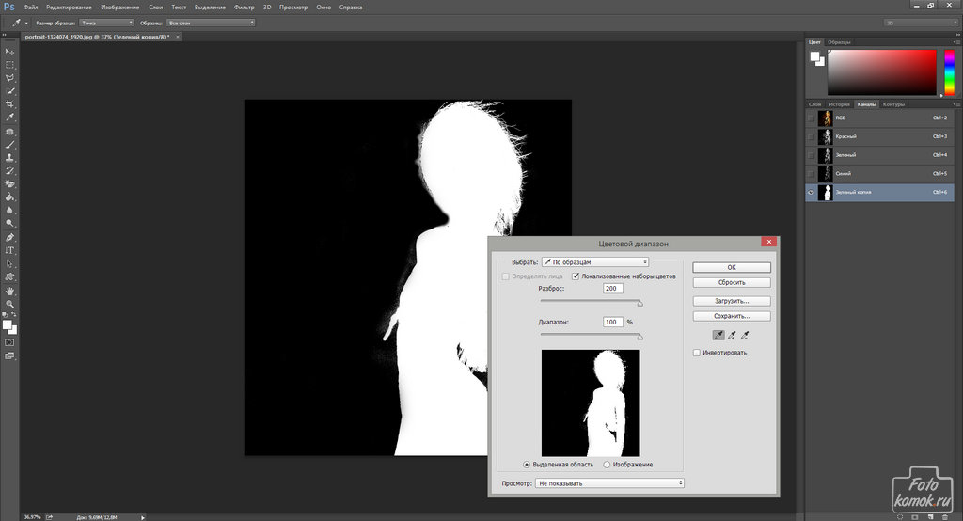Image resolution: width=963 pixels, height=521 pixels.
Task: Select the Blur tool
Action: (9, 210)
